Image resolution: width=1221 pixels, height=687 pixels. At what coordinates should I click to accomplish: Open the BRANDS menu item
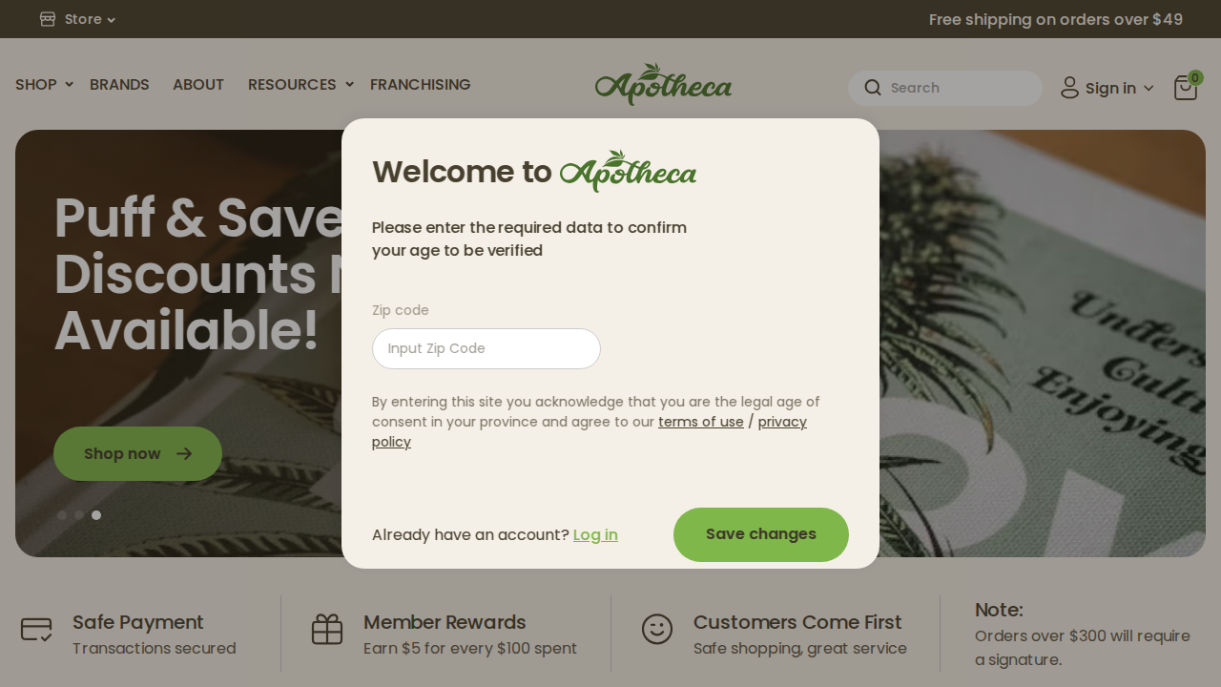coord(119,84)
